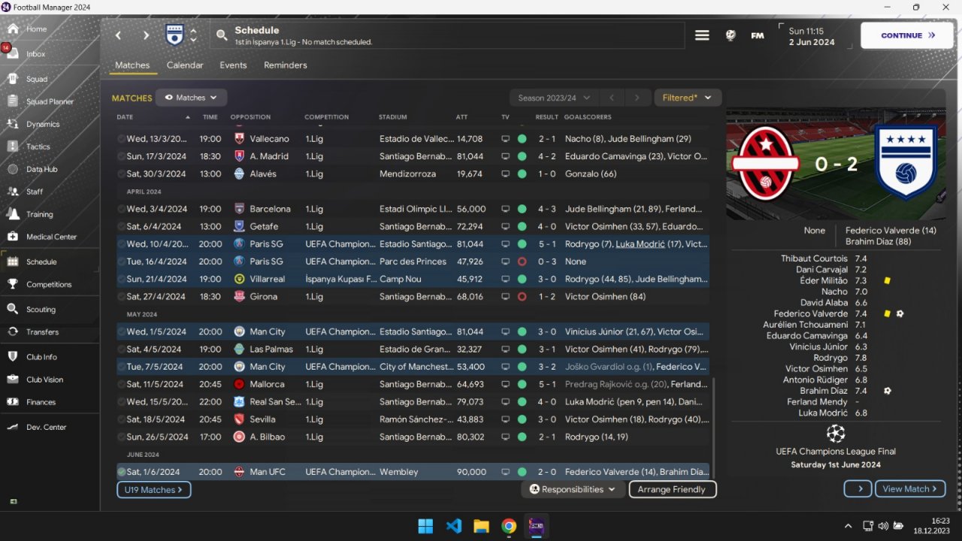Switch to the Calendar tab
The width and height of the screenshot is (962, 541).
pyautogui.click(x=185, y=65)
